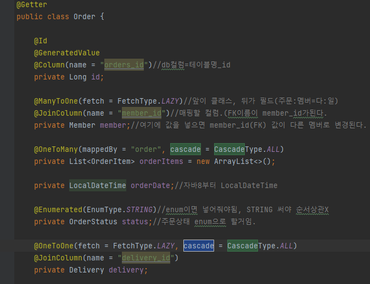The height and width of the screenshot is (284, 370).
Task: Click the @Column annotation
Action: coord(49,65)
